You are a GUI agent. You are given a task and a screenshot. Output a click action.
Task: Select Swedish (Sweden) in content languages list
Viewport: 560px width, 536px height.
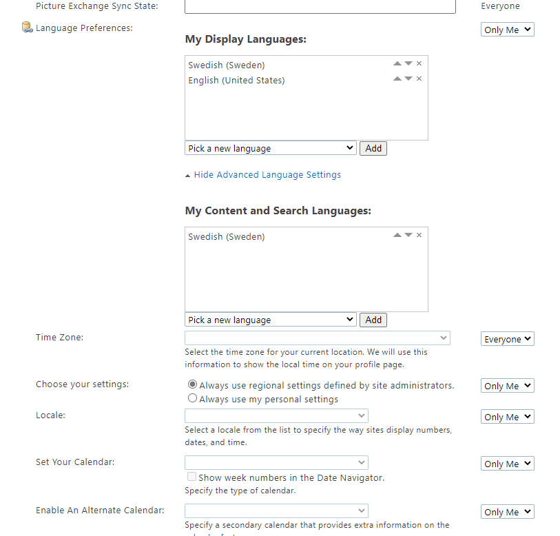click(227, 237)
